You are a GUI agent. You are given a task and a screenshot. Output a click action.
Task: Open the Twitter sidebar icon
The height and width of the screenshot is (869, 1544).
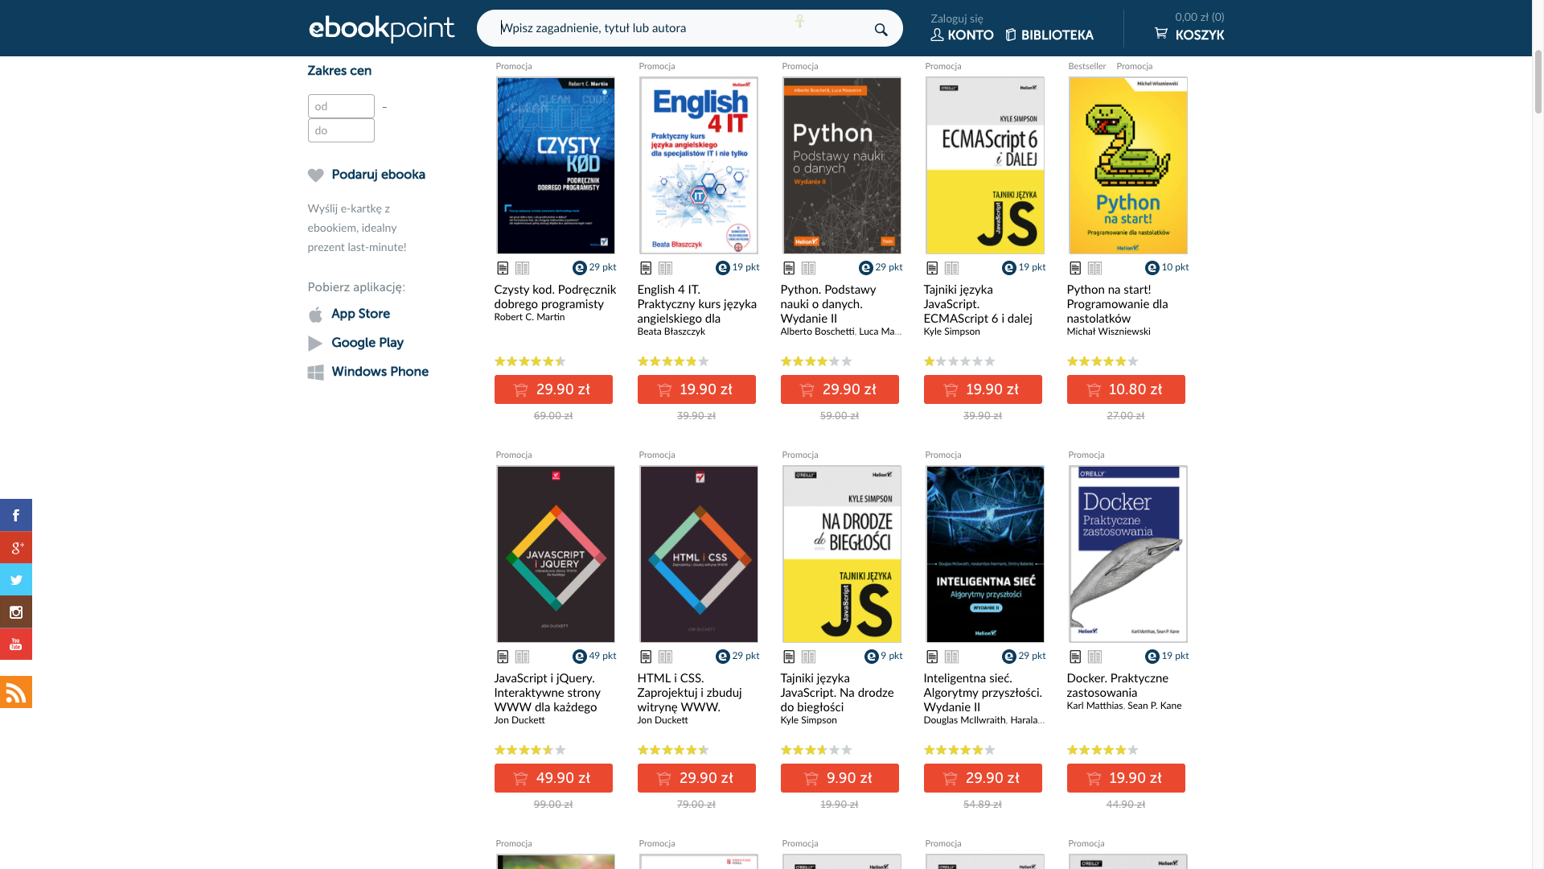(x=16, y=579)
